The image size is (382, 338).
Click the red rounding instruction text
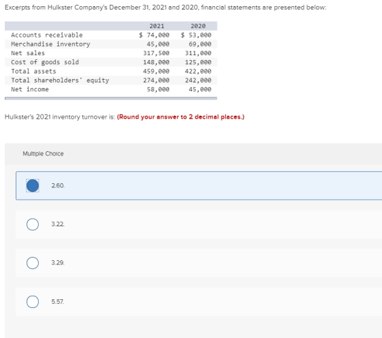coord(181,117)
